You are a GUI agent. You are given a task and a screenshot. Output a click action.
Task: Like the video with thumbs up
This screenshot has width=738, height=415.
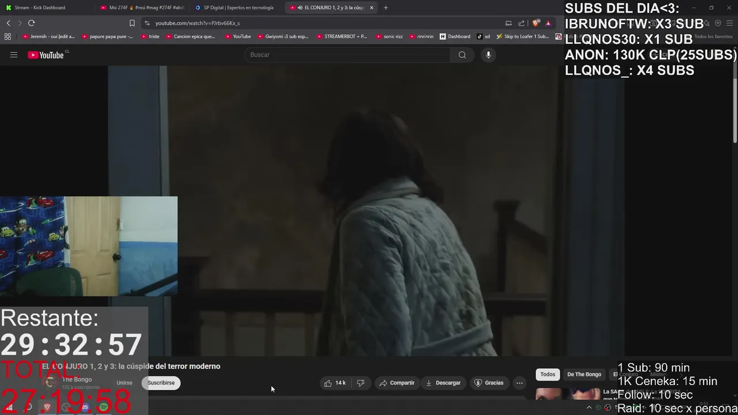(335, 383)
